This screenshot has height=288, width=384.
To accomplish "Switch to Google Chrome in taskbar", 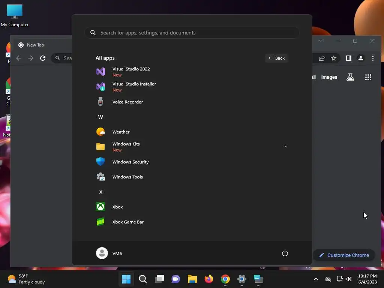I will click(x=225, y=279).
